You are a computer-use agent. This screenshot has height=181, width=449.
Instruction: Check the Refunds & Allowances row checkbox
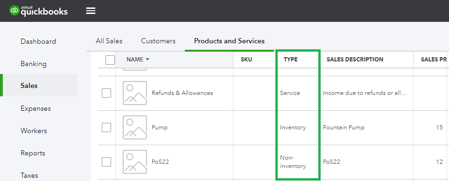[106, 93]
